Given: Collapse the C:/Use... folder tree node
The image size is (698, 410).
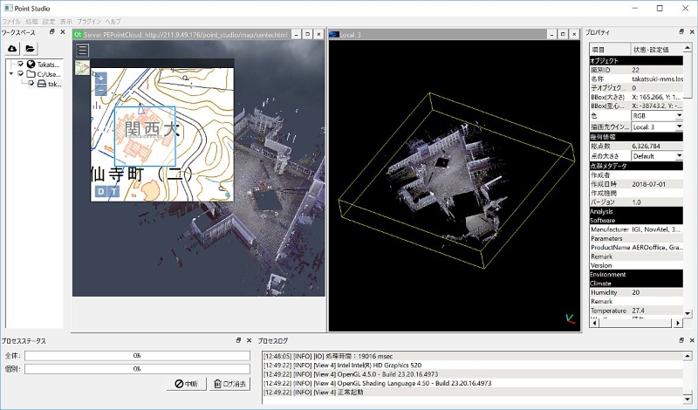Looking at the screenshot, I should pyautogui.click(x=10, y=74).
